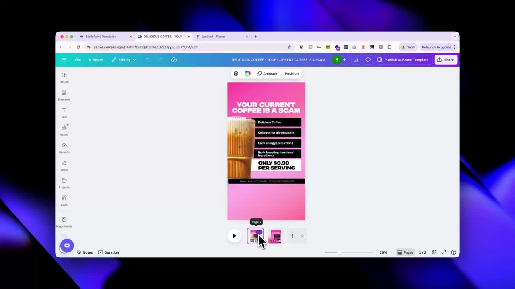Click the Animate button
Image resolution: width=515 pixels, height=289 pixels.
click(267, 73)
